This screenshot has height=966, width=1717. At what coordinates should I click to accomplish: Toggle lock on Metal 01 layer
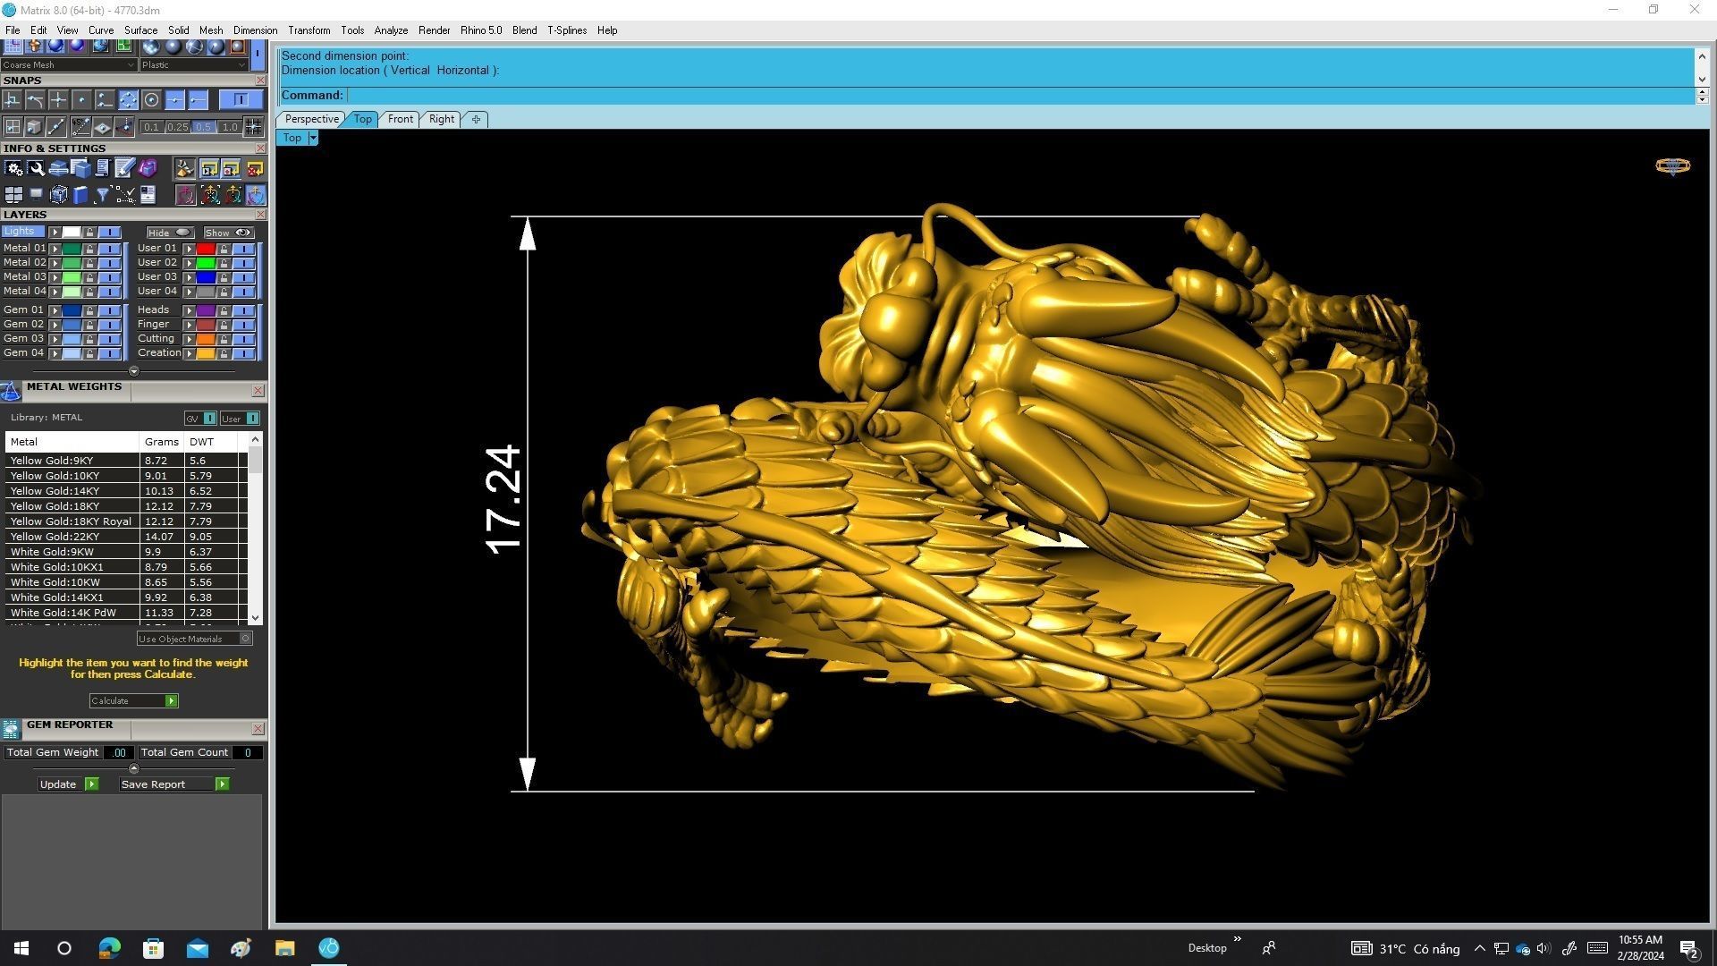pos(89,249)
